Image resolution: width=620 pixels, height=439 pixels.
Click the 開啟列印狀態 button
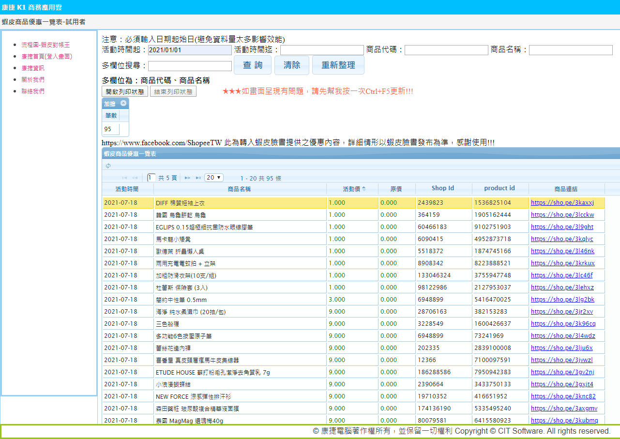coord(125,92)
